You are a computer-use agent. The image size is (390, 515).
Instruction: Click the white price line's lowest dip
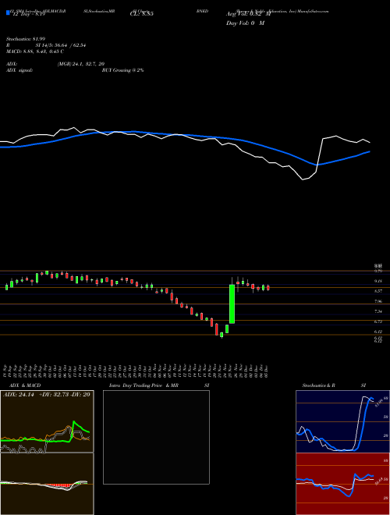303,179
